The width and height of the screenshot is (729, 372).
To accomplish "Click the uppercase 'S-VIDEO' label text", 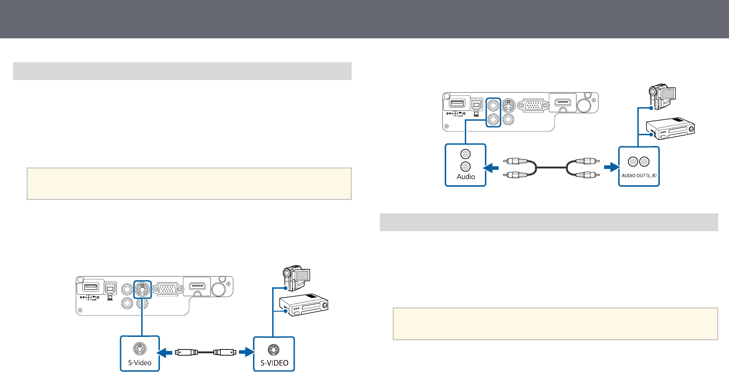I will (x=274, y=362).
